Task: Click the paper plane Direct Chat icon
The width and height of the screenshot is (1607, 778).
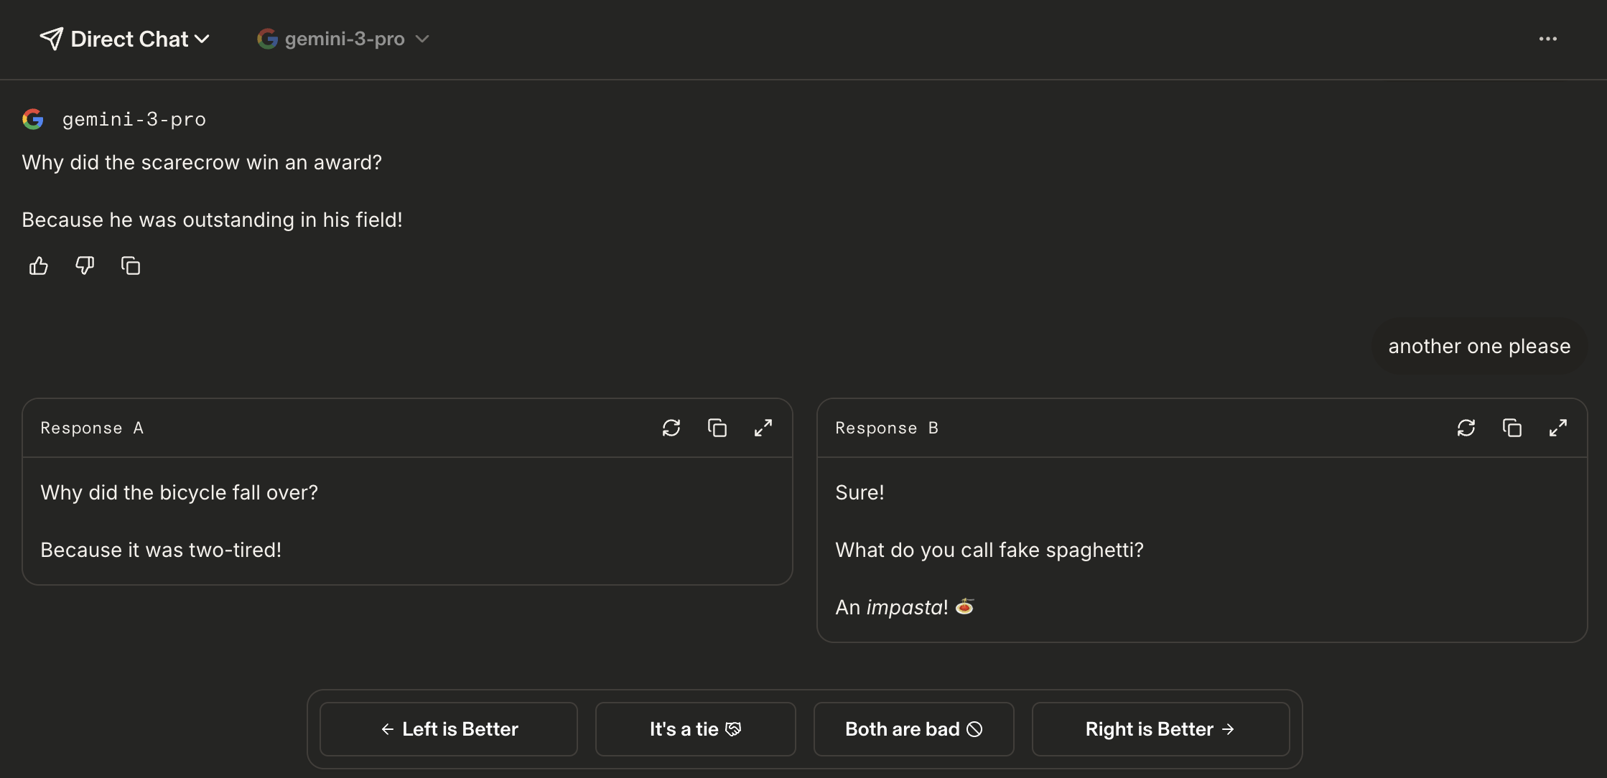Action: point(51,39)
